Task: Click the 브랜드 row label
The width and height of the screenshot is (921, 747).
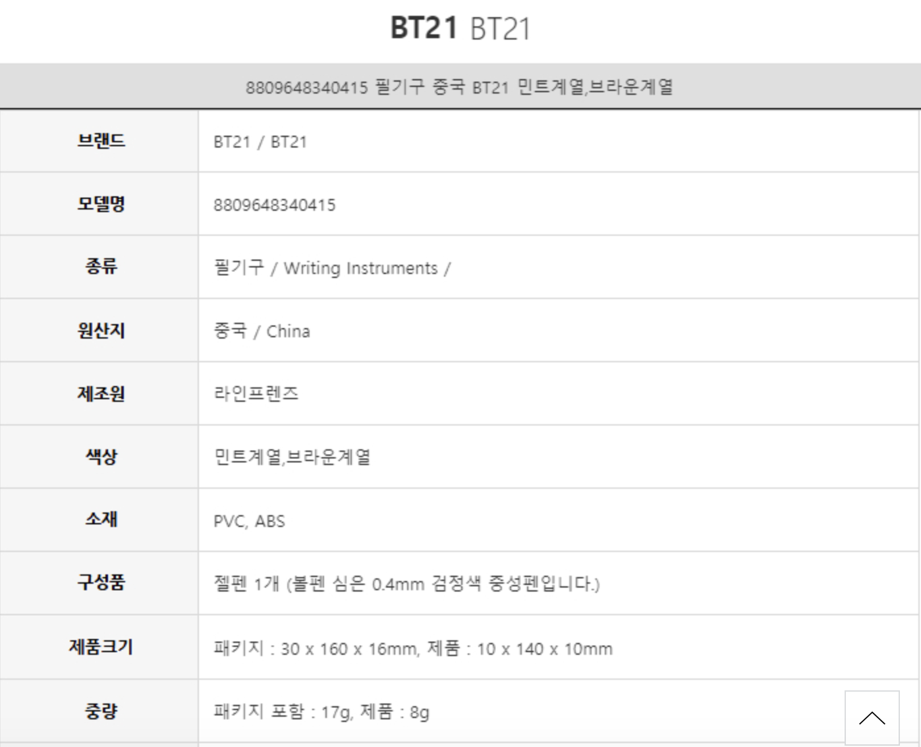Action: coord(101,141)
